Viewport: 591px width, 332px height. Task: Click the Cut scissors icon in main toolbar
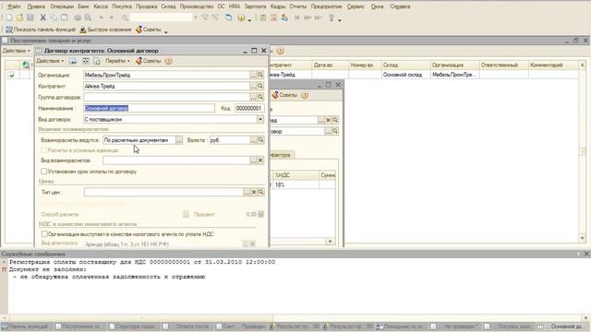[42, 18]
